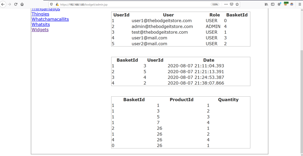Click the User column header
This screenshot has height=156, width=303.
[168, 15]
